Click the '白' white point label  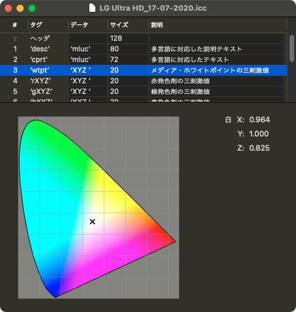pos(229,120)
